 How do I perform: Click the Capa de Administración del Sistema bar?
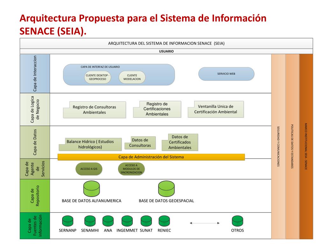(x=151, y=157)
